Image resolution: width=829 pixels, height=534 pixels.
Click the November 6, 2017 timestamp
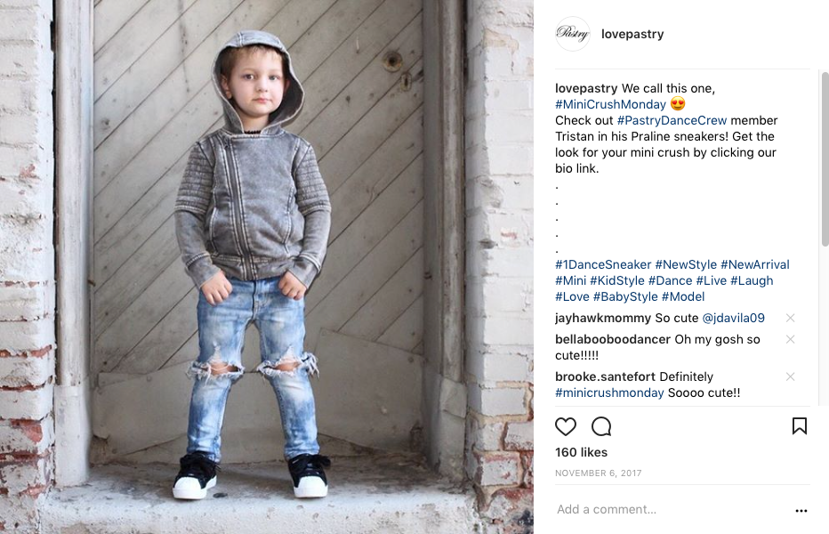(598, 473)
